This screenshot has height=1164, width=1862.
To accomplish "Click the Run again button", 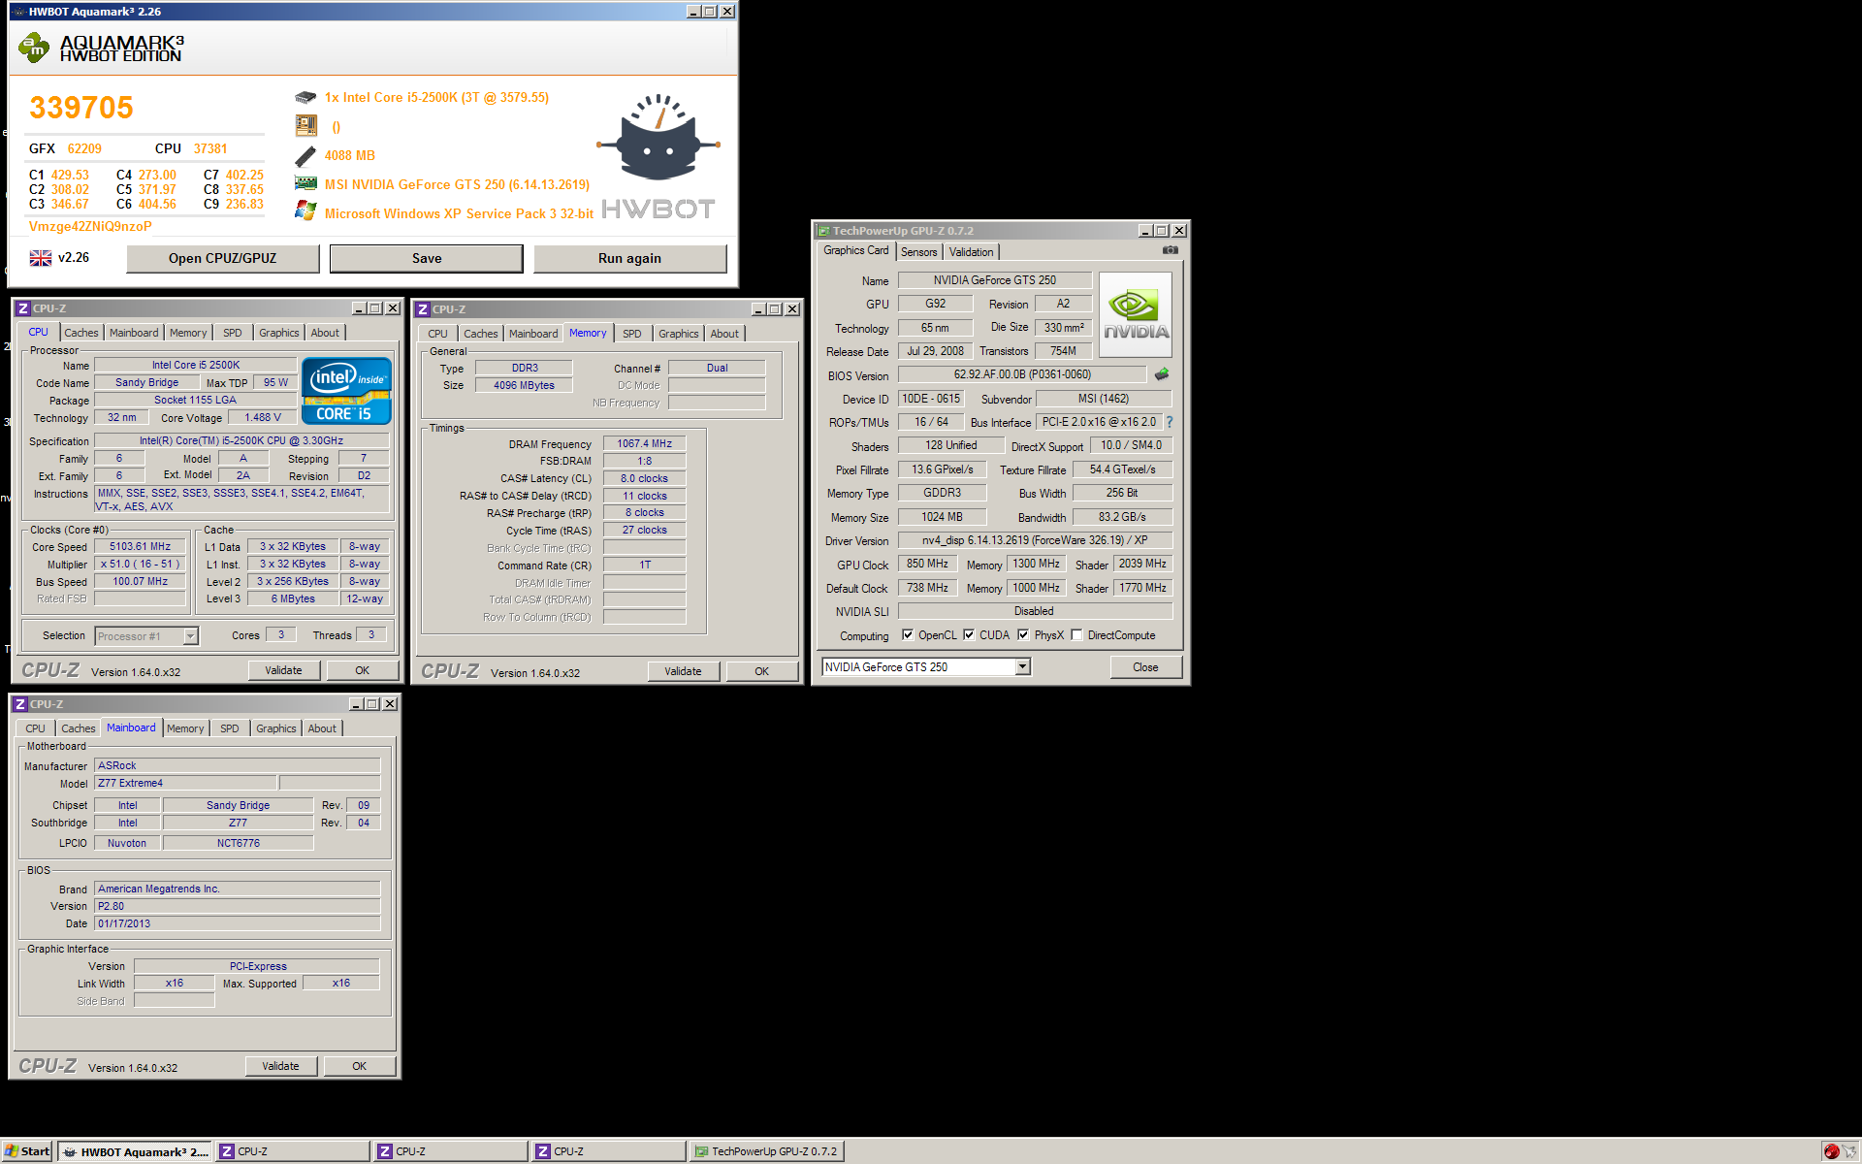I will (x=630, y=258).
